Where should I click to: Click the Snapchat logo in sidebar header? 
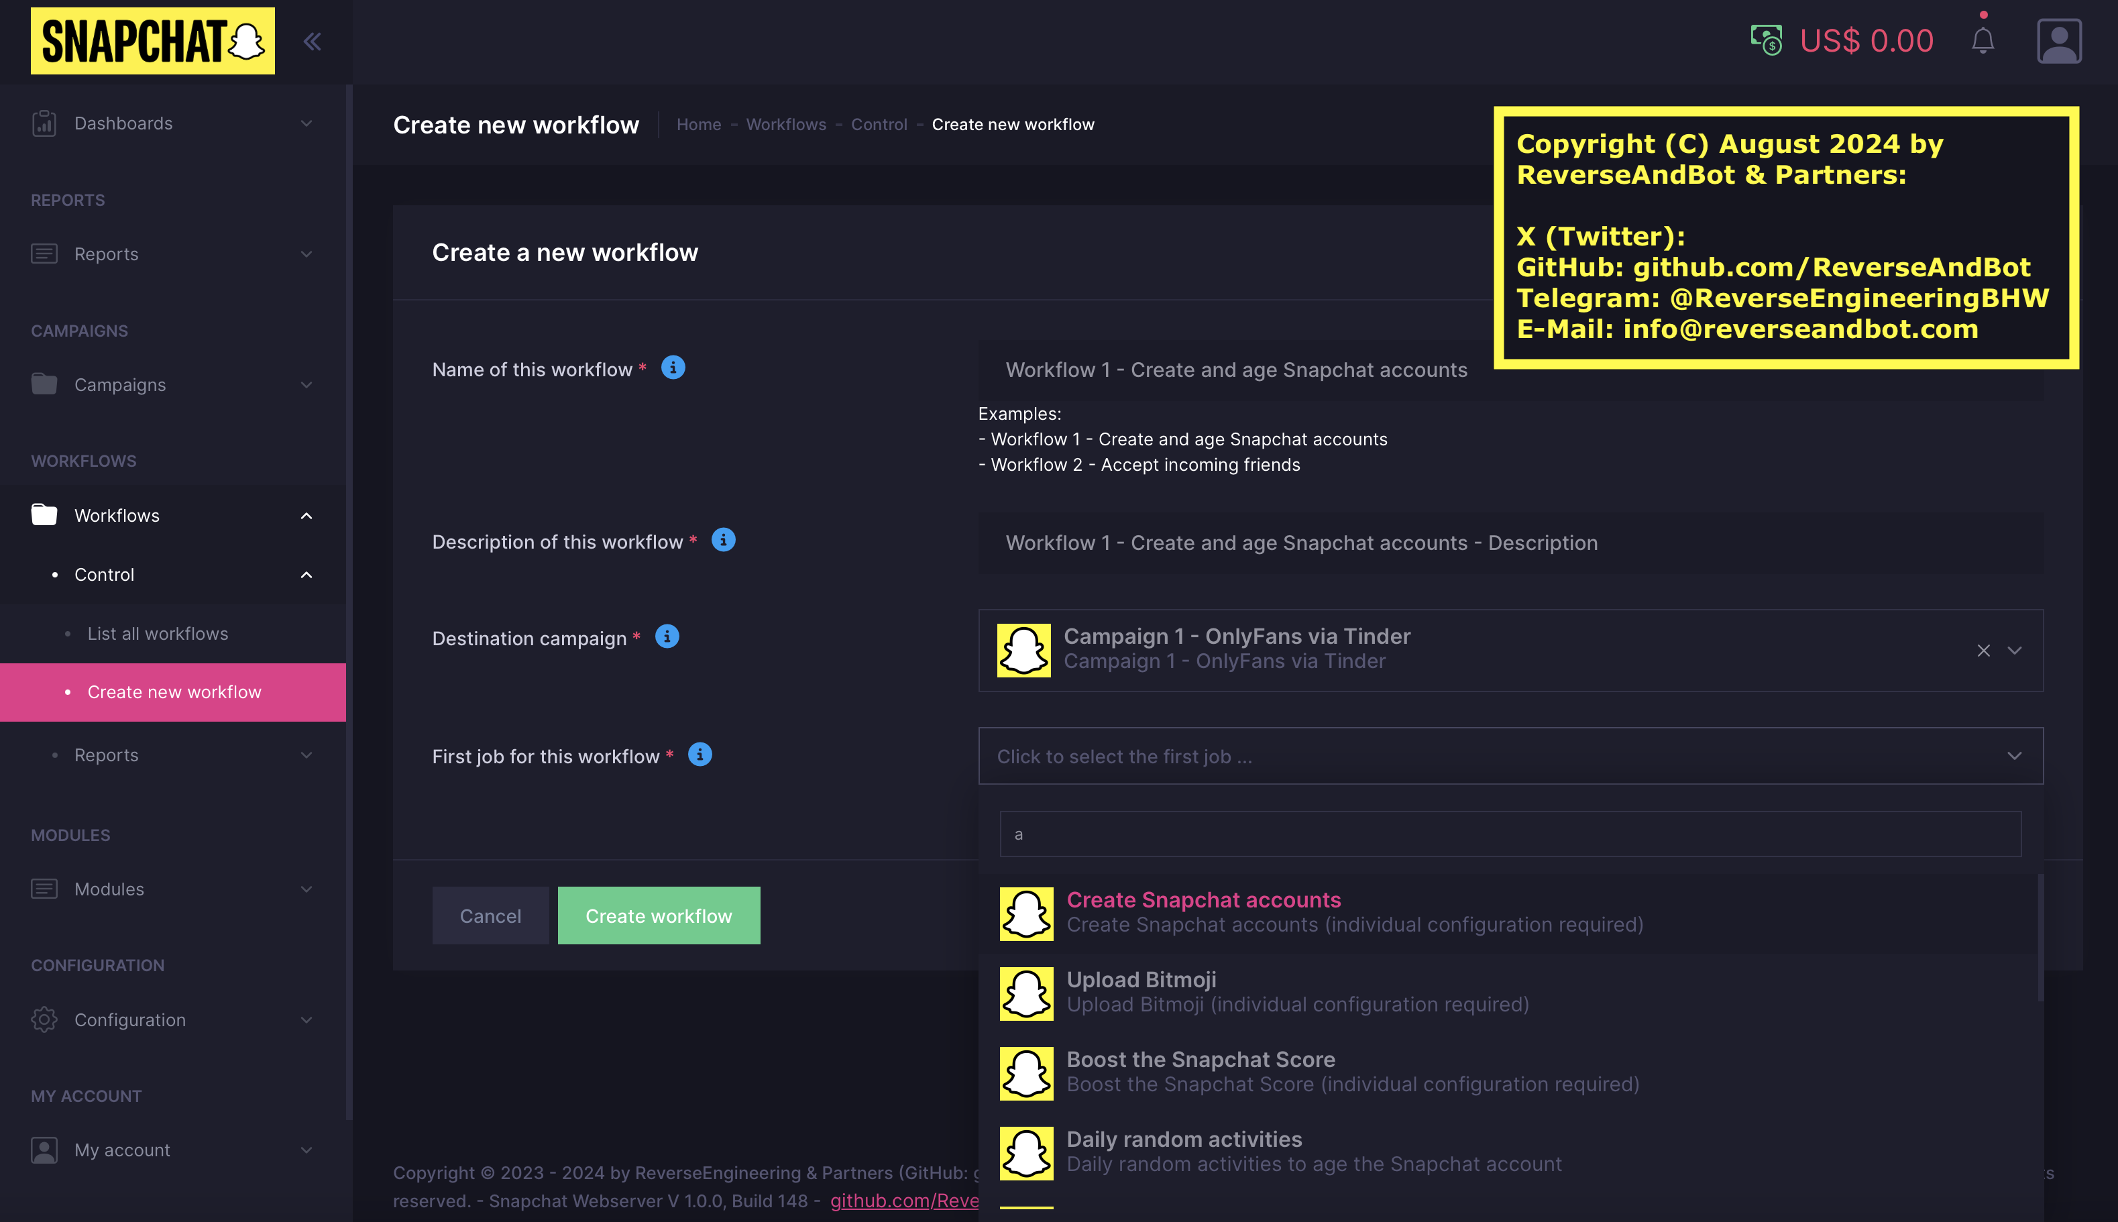click(x=152, y=41)
